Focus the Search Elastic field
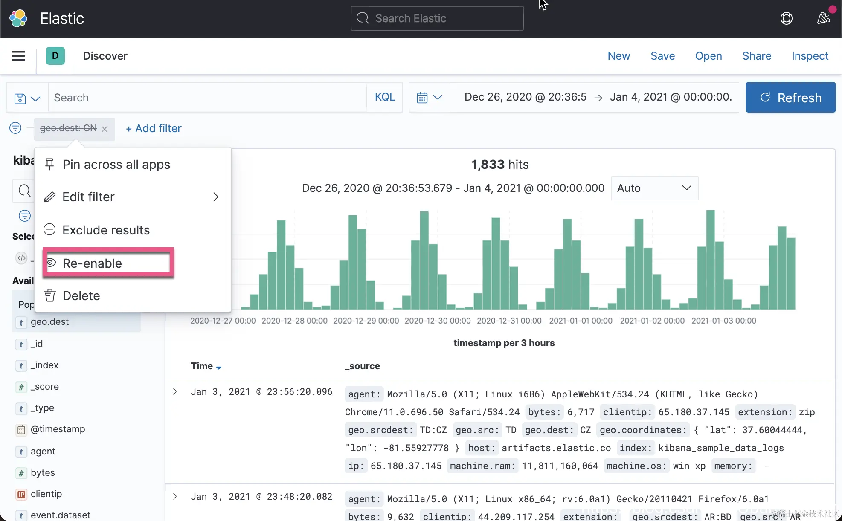Screen dimensions: 842x521 coord(437,18)
